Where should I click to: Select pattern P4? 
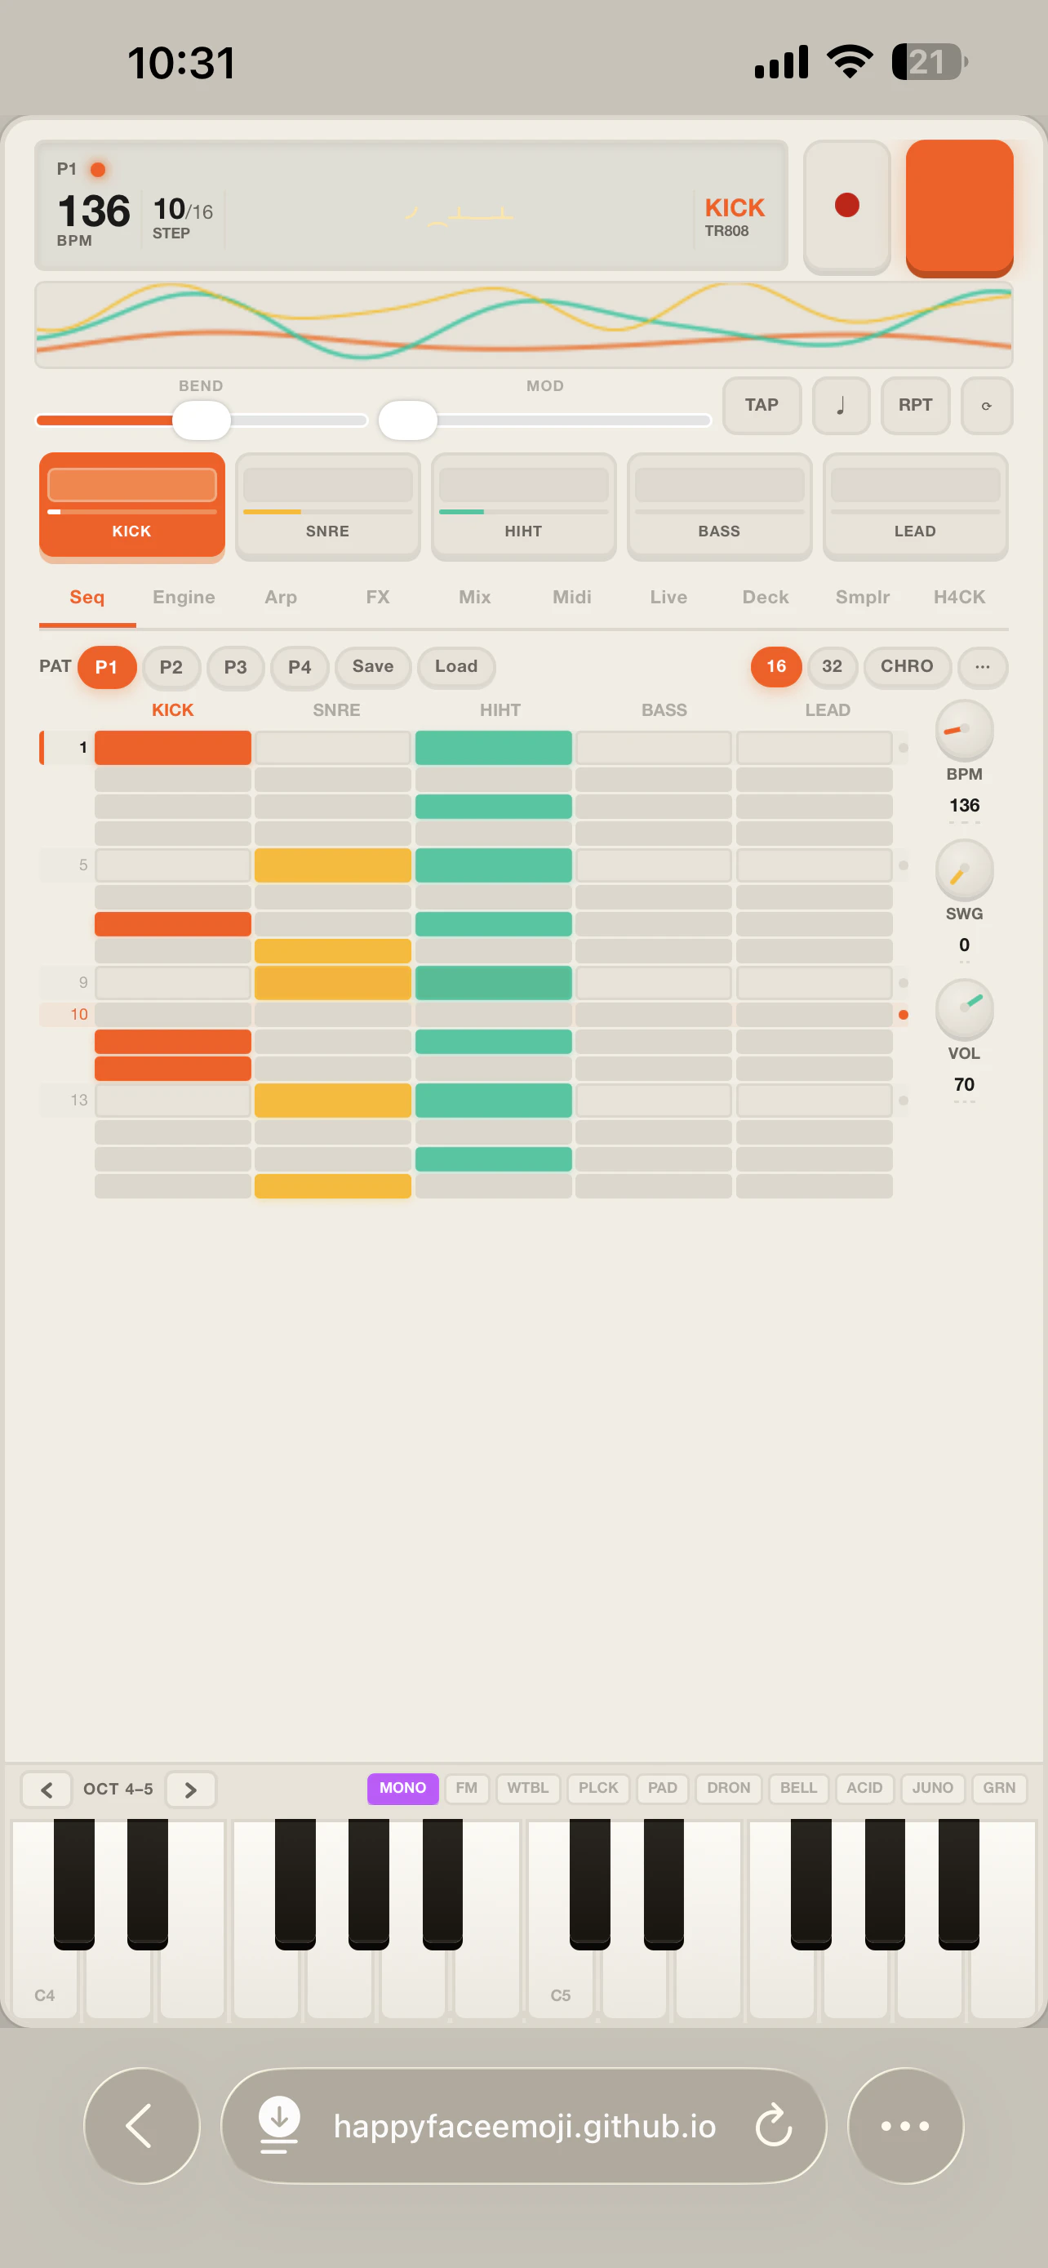(300, 667)
